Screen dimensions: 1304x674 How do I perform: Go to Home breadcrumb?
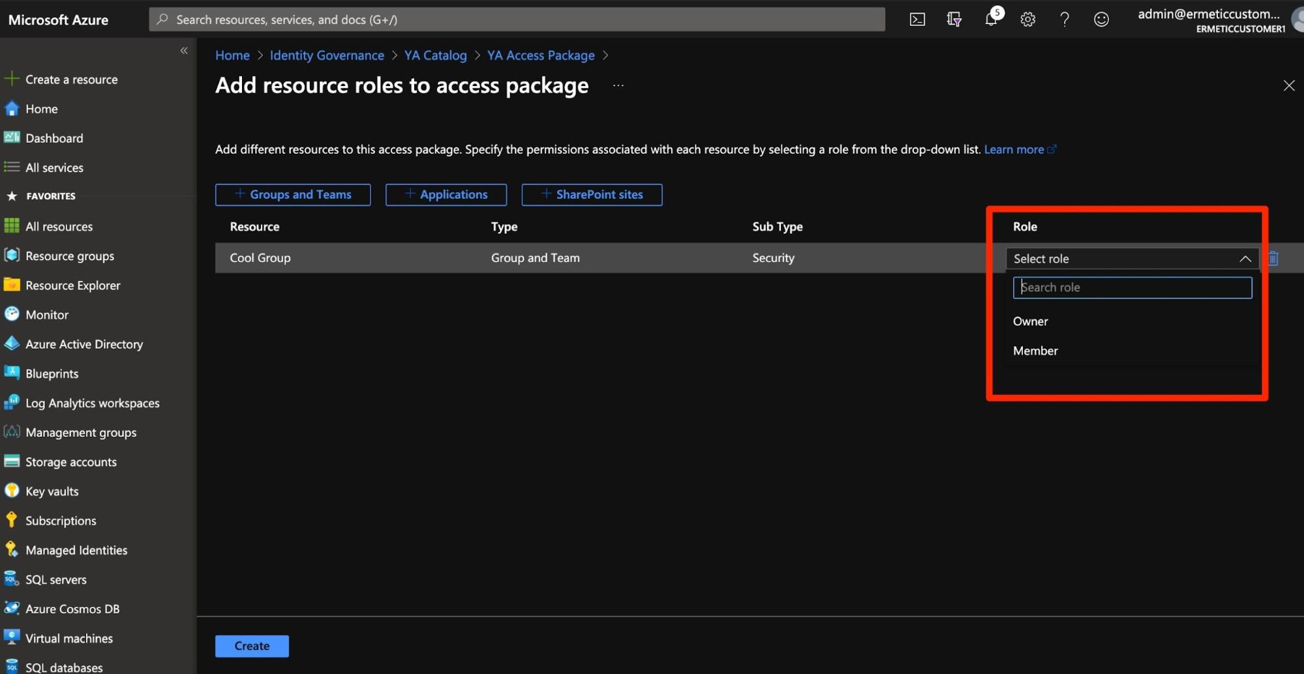232,55
